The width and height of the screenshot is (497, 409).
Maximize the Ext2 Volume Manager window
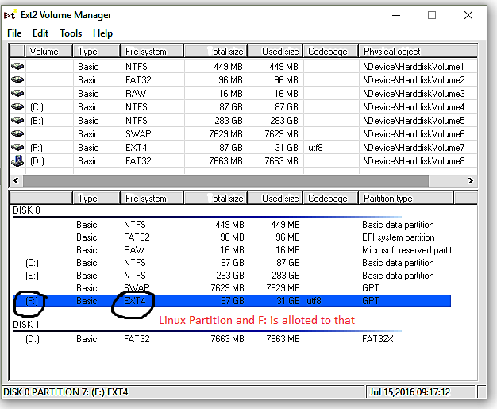(432, 15)
